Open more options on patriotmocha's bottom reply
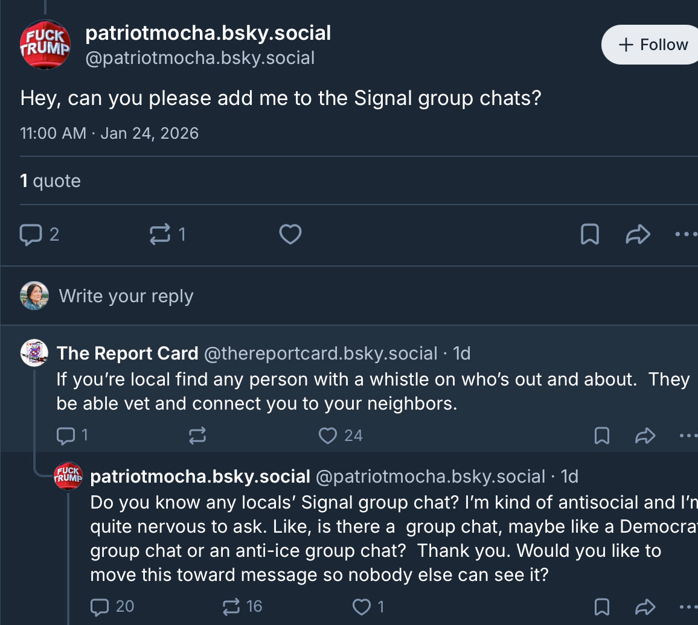The width and height of the screenshot is (698, 625). pos(688,606)
